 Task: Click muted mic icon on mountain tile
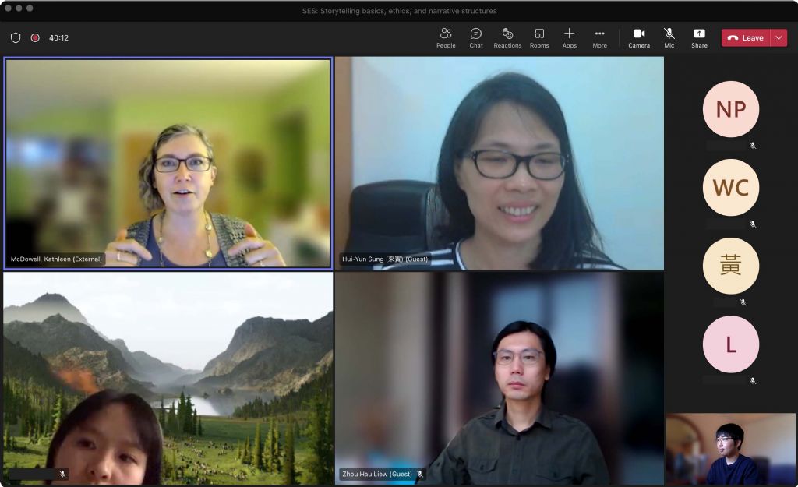(62, 474)
